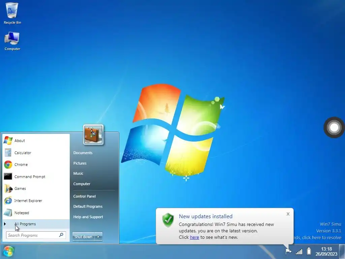The image size is (345, 259).
Task: Follow the 'here' link in notification
Action: coord(194,237)
